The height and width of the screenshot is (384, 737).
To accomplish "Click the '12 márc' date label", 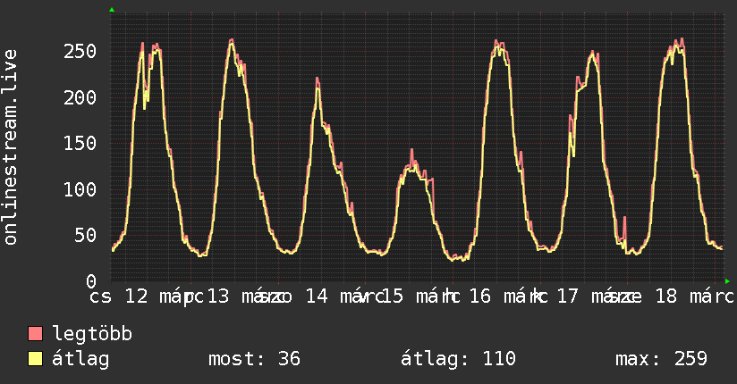I will coord(165,296).
